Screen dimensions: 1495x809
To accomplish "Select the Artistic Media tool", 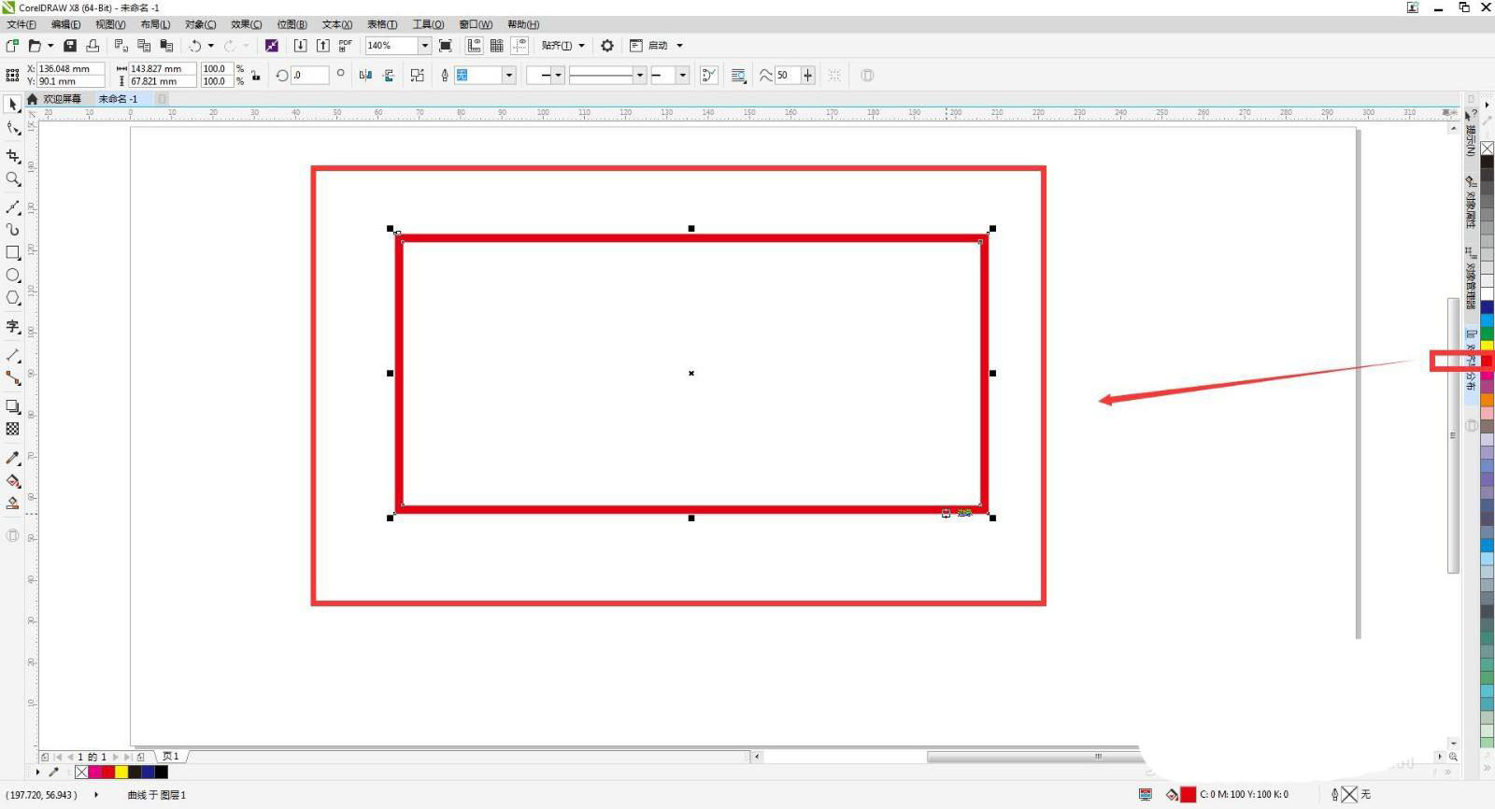I will point(13,229).
